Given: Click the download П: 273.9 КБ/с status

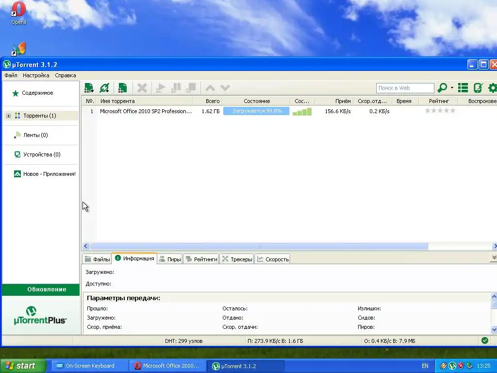Looking at the screenshot, I should tap(275, 341).
